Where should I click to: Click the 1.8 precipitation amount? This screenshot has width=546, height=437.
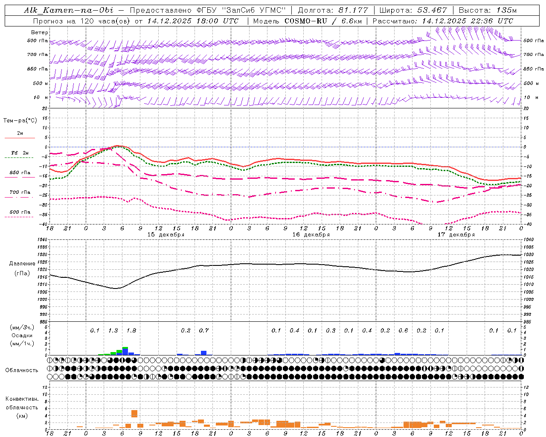click(131, 331)
